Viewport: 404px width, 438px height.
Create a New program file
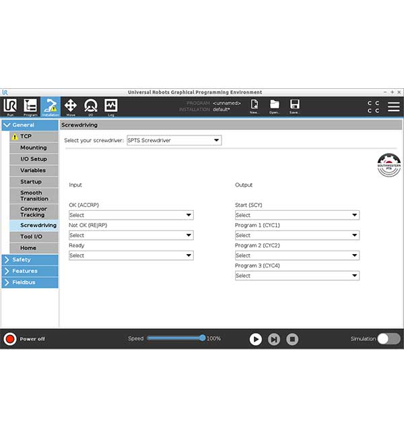255,106
